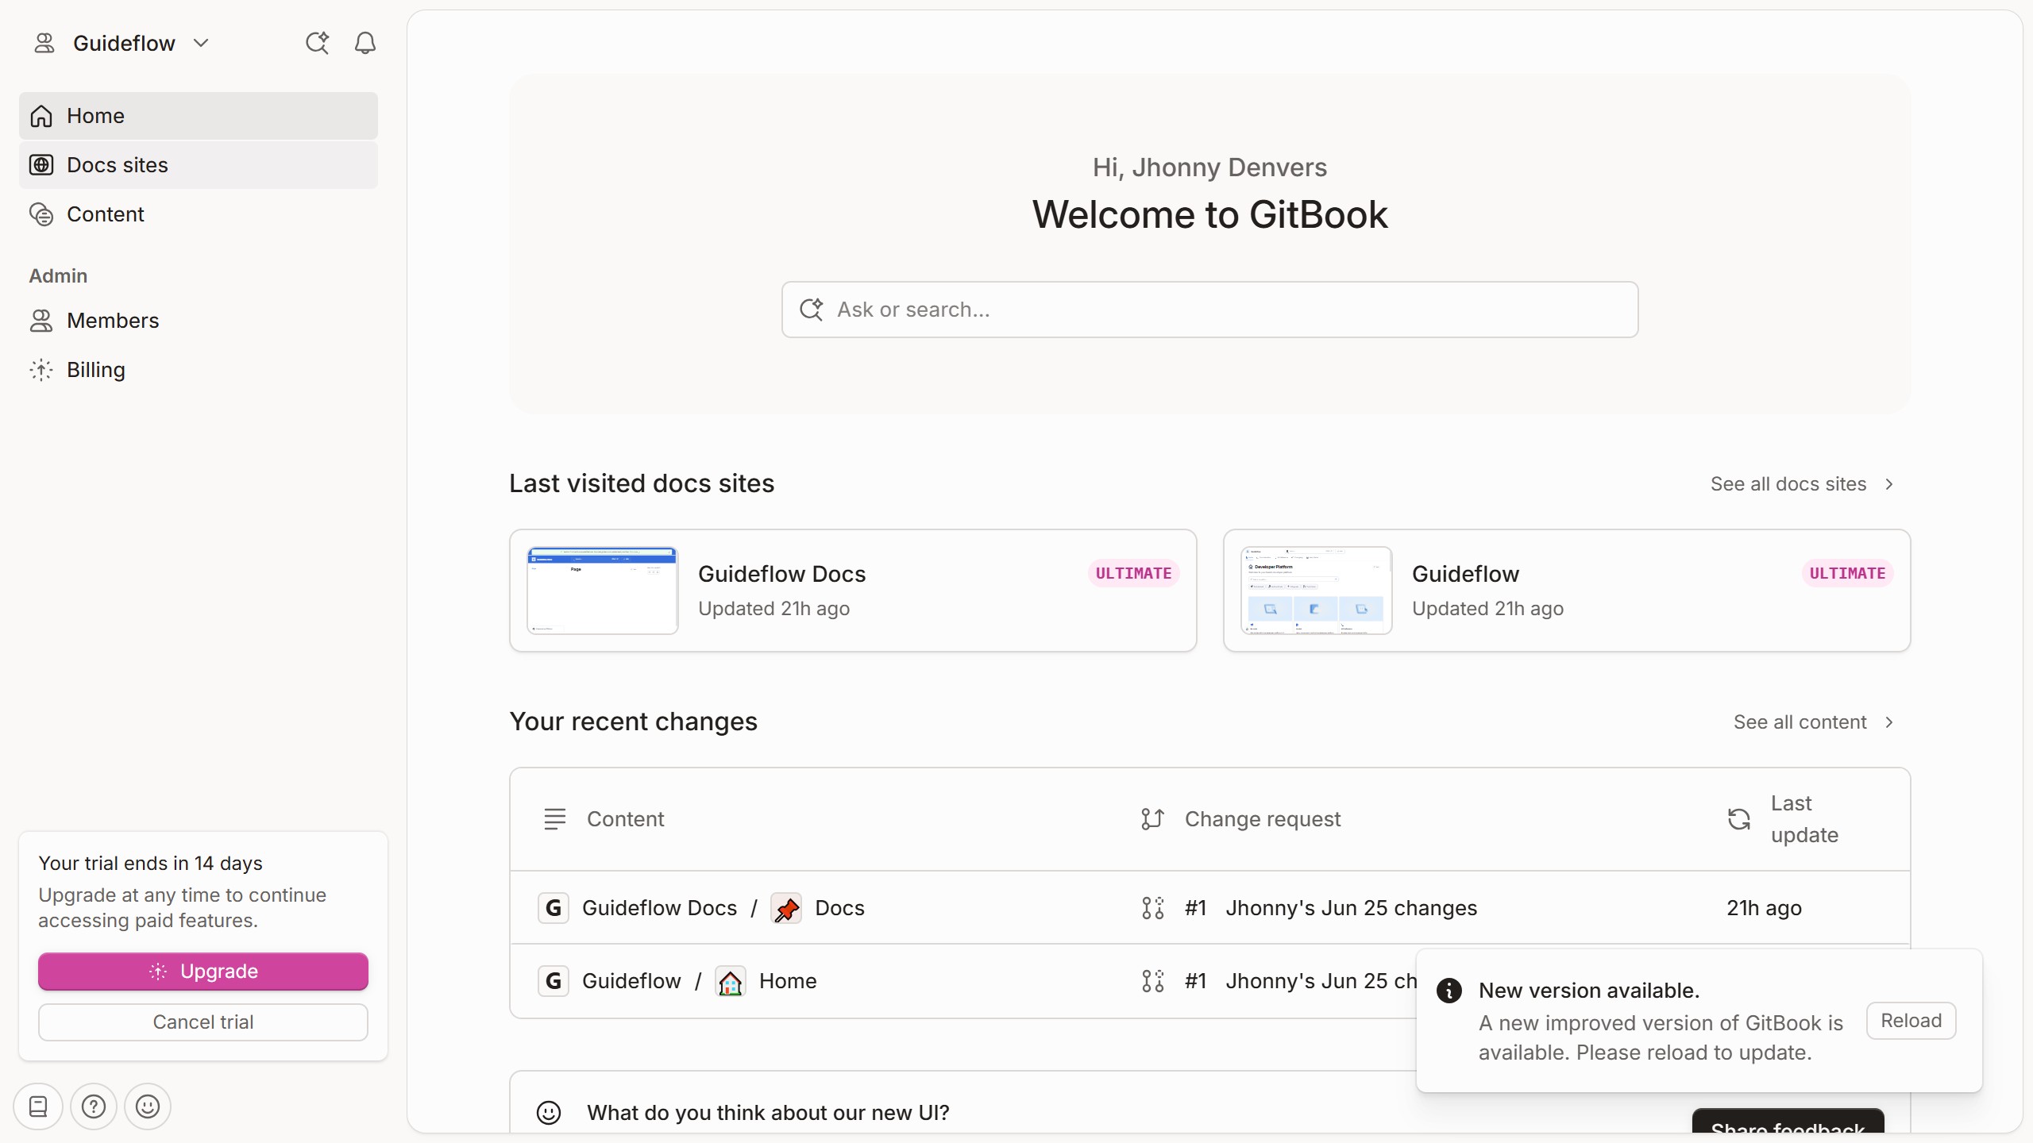Click the Billing sparkle icon
The image size is (2033, 1143).
41,370
